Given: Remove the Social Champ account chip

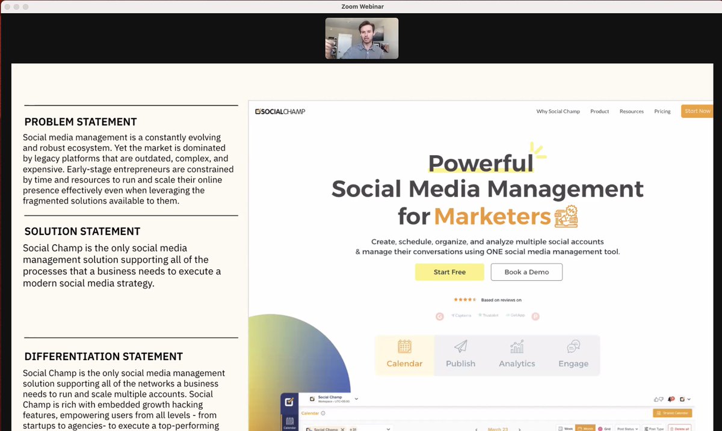Looking at the screenshot, I should pyautogui.click(x=342, y=429).
